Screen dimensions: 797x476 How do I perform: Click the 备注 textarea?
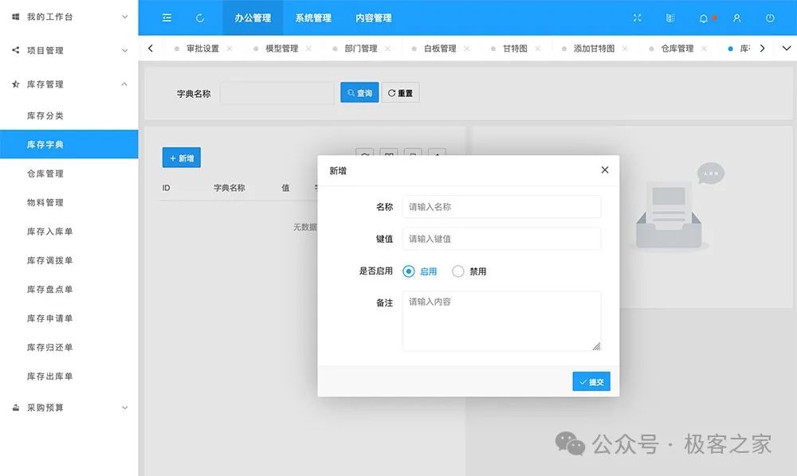pos(501,321)
